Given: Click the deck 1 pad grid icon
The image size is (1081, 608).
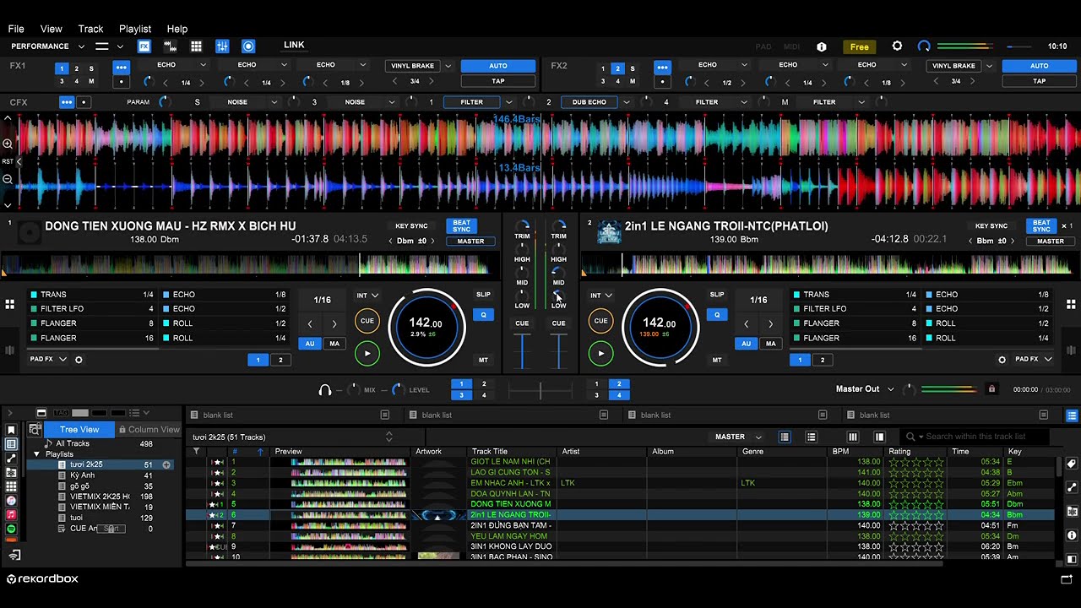Looking at the screenshot, I should (10, 304).
